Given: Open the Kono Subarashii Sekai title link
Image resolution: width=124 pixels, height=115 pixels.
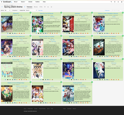Looking at the screenshot, I should click(x=16, y=36).
